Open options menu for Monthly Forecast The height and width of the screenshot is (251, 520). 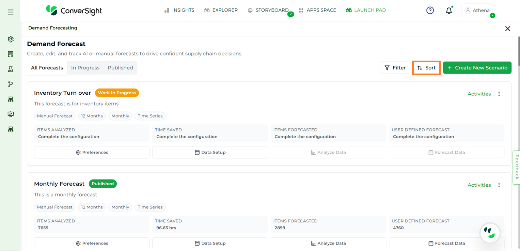point(499,185)
